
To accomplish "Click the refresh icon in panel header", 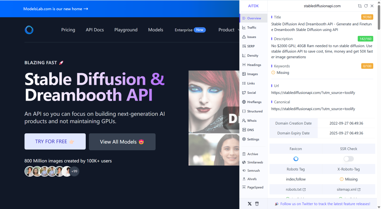I will point(366,6).
